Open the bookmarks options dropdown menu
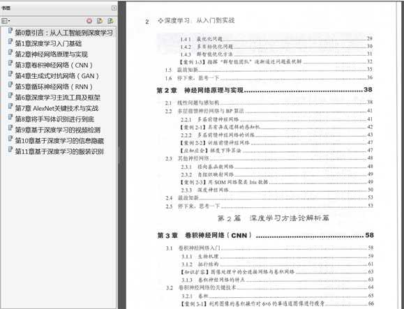 coord(6,21)
